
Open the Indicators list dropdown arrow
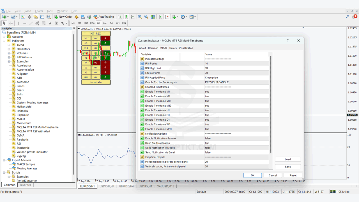(177, 17)
